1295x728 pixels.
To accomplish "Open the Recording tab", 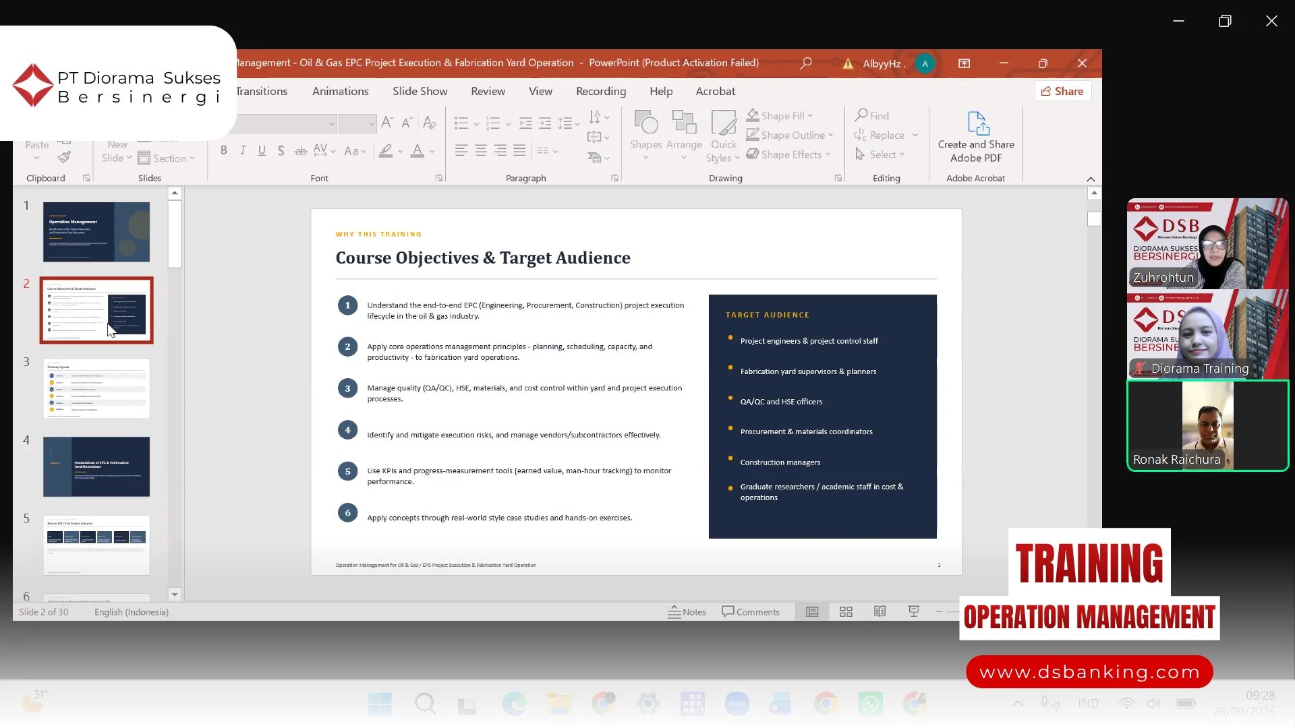I will coord(601,91).
